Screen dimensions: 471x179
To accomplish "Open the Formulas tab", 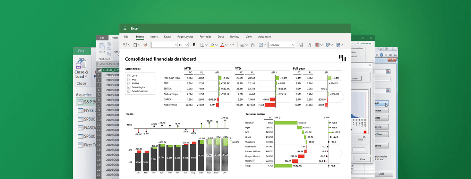I will 205,36.
